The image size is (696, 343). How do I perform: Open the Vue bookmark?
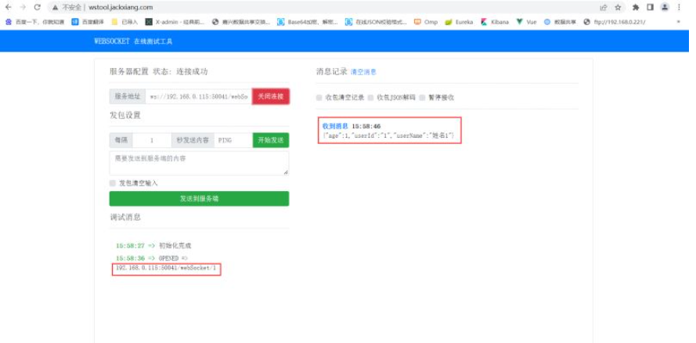point(526,21)
